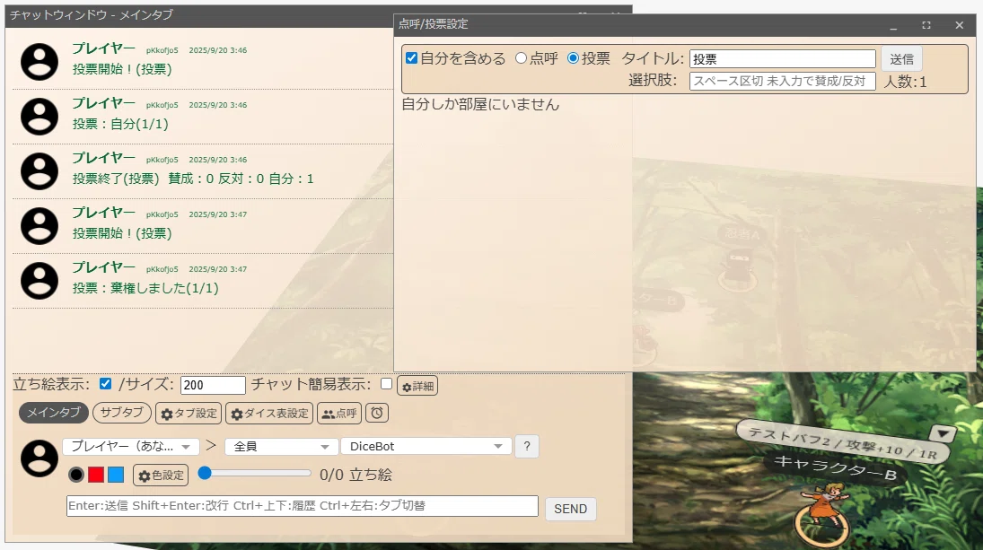Screen dimensions: 983x550
Task: Uncheck 自分を含める checkbox
Action: [x=412, y=58]
